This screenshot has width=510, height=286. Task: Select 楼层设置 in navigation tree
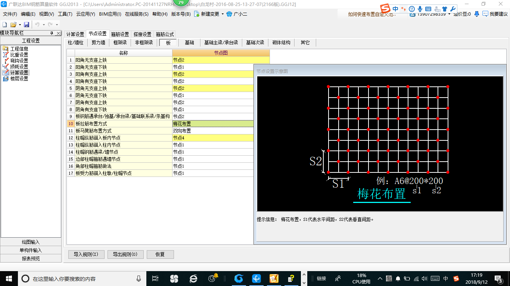coord(19,79)
